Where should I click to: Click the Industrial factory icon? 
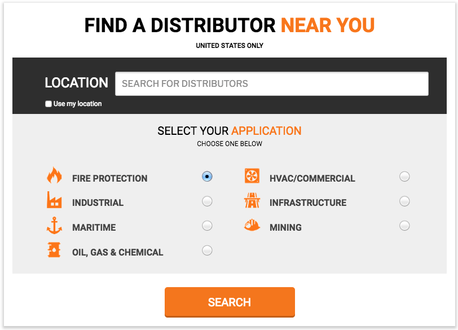54,200
